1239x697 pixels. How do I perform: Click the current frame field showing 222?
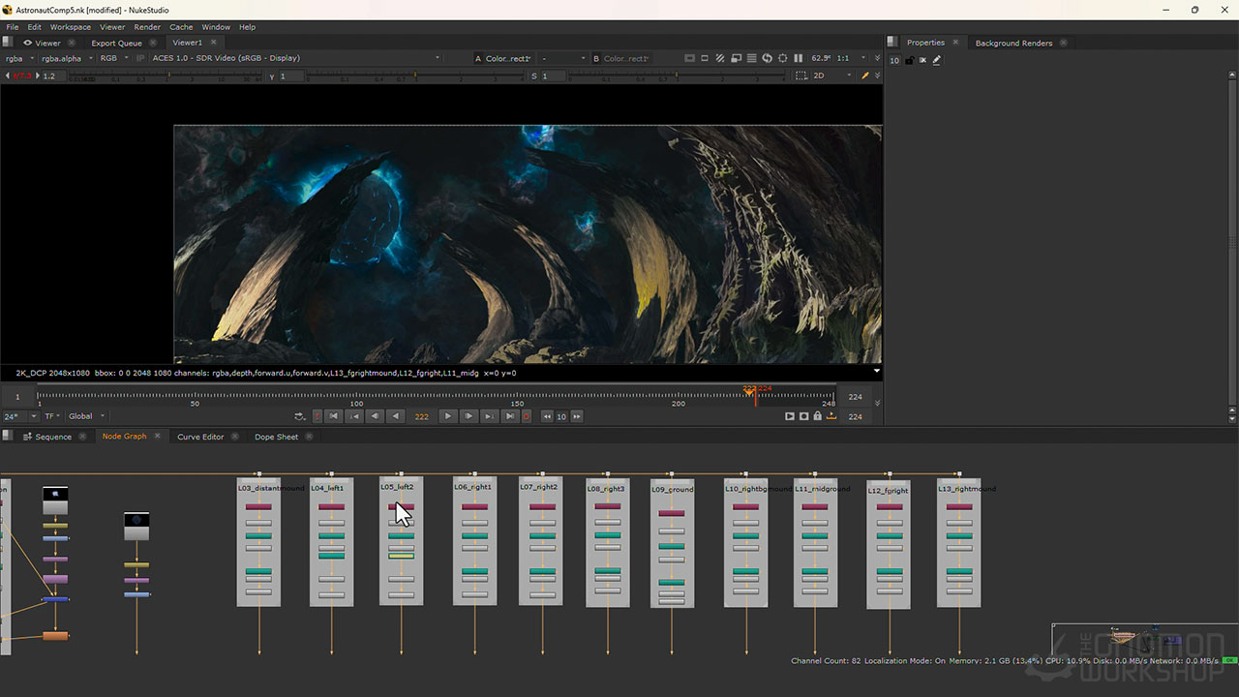click(x=421, y=416)
